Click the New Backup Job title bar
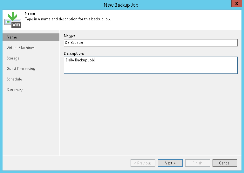 coord(121,5)
